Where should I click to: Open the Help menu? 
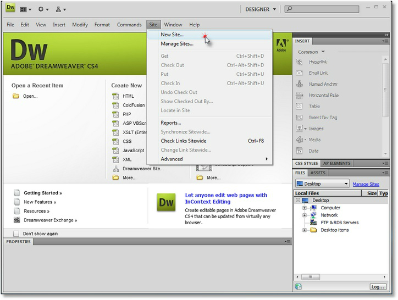pyautogui.click(x=195, y=25)
